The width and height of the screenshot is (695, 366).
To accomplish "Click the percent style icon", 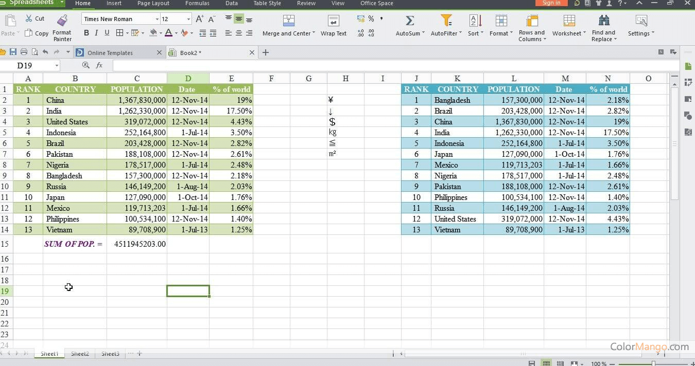I will tap(371, 19).
